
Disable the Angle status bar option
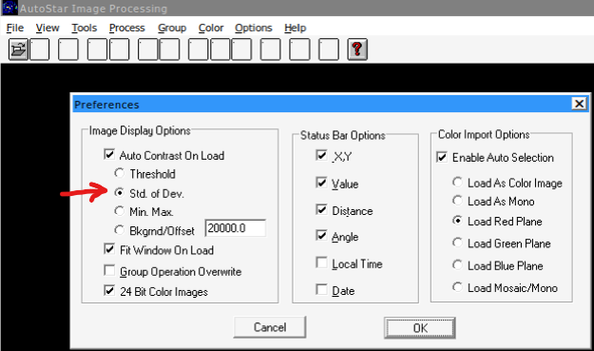[x=321, y=235]
